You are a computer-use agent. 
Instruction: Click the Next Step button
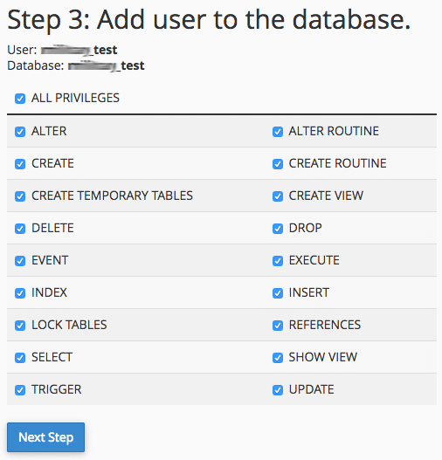pyautogui.click(x=45, y=437)
